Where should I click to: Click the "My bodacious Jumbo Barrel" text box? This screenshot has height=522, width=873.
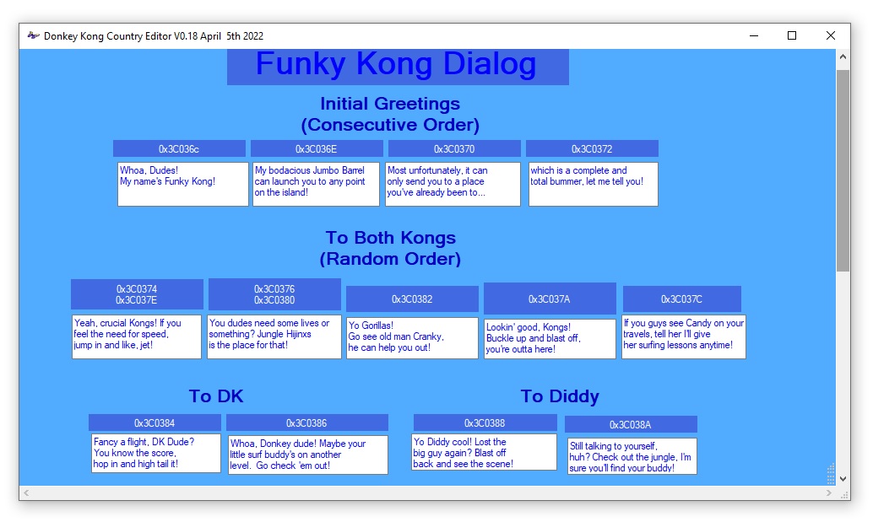pyautogui.click(x=316, y=184)
